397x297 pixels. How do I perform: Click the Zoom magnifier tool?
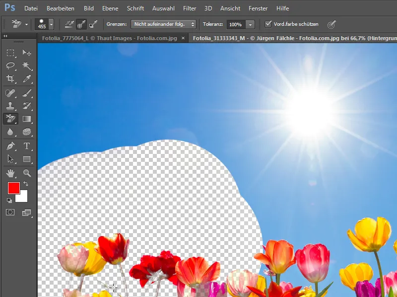point(27,173)
